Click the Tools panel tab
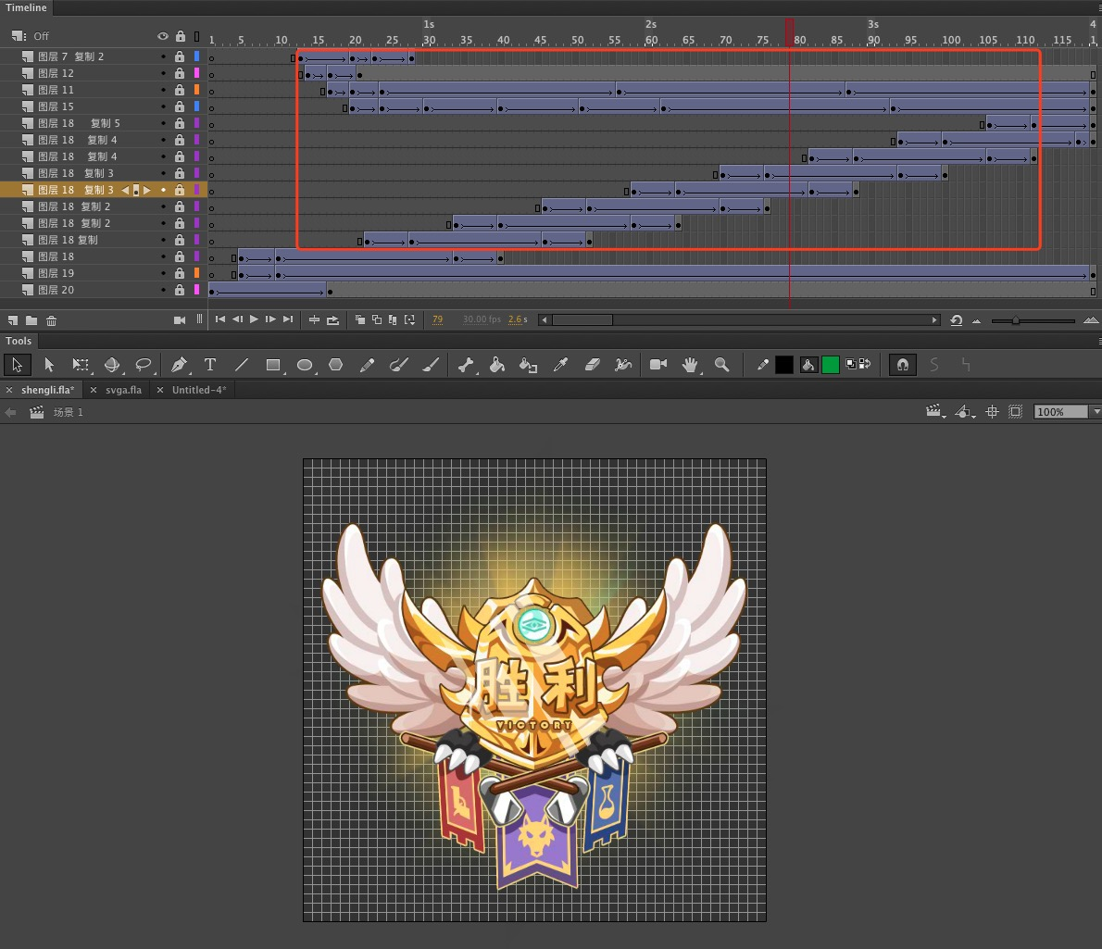Image resolution: width=1102 pixels, height=949 pixels. pyautogui.click(x=19, y=341)
